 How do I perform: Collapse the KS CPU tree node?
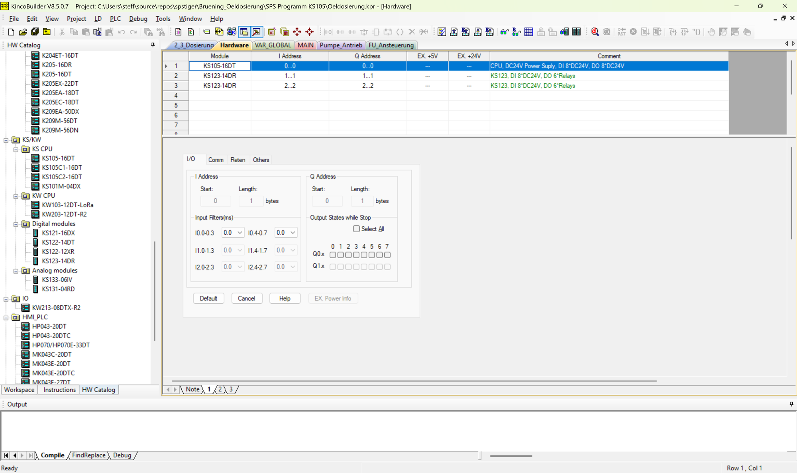click(x=16, y=149)
